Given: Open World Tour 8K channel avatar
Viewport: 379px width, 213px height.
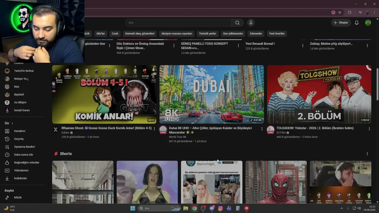Looking at the screenshot, I should [163, 130].
